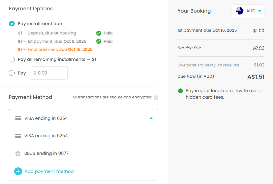Click the Add payment method link

click(49, 171)
